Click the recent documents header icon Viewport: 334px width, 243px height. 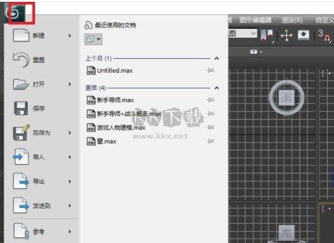88,25
